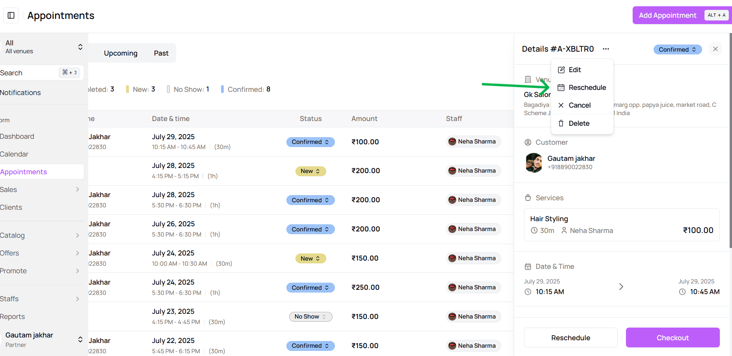Filter by No Show: 1 count

pos(188,89)
